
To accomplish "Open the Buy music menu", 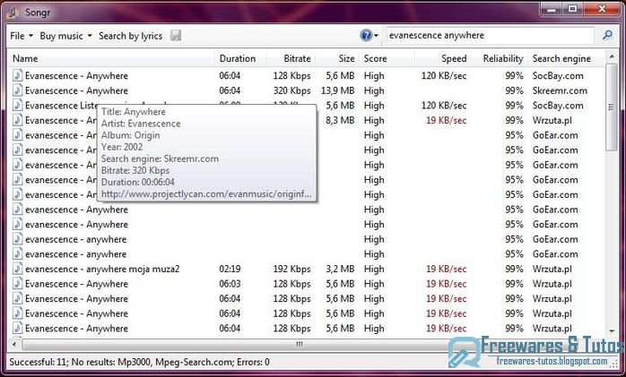I will point(65,36).
